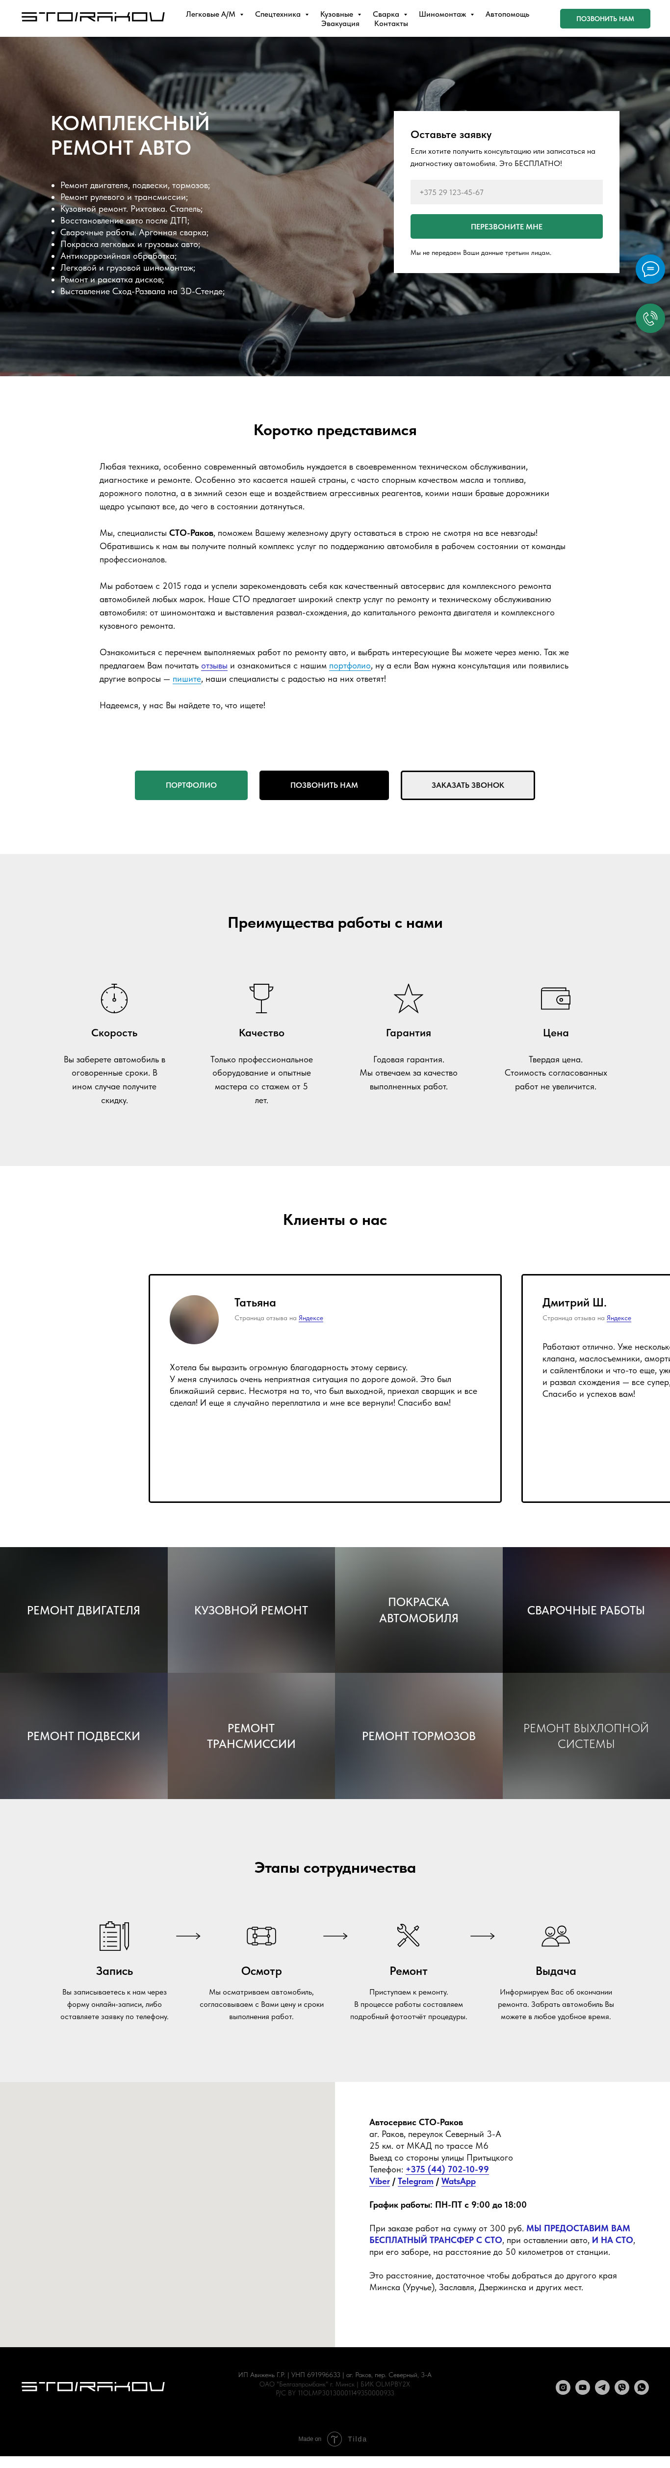This screenshot has width=670, height=2468.
Task: Open Viber icon in footer
Action: [x=622, y=2386]
